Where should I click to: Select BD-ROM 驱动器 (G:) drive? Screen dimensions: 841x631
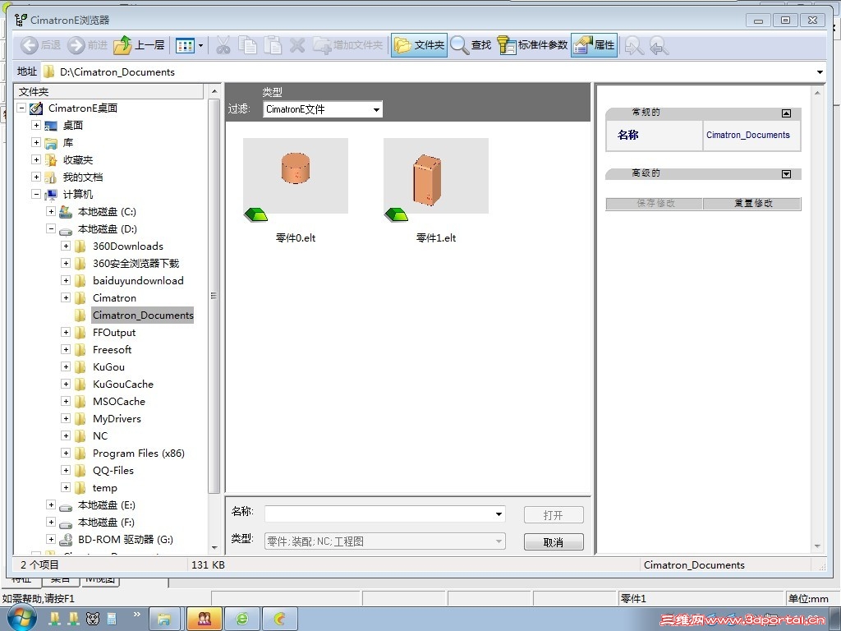point(126,539)
